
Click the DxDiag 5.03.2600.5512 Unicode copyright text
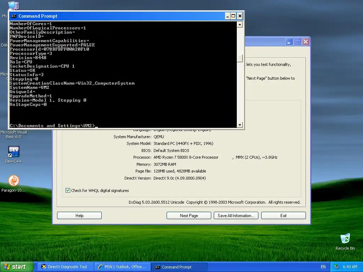coord(214,202)
